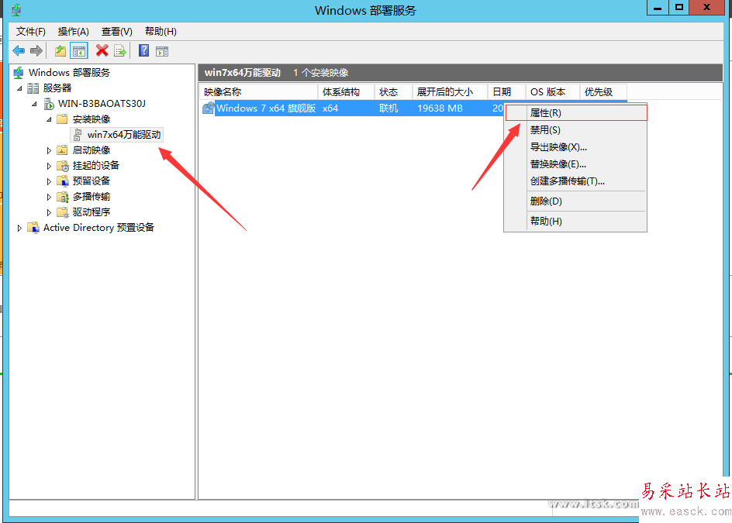
Task: Choose 禁用(S) from context menu
Action: coord(576,130)
